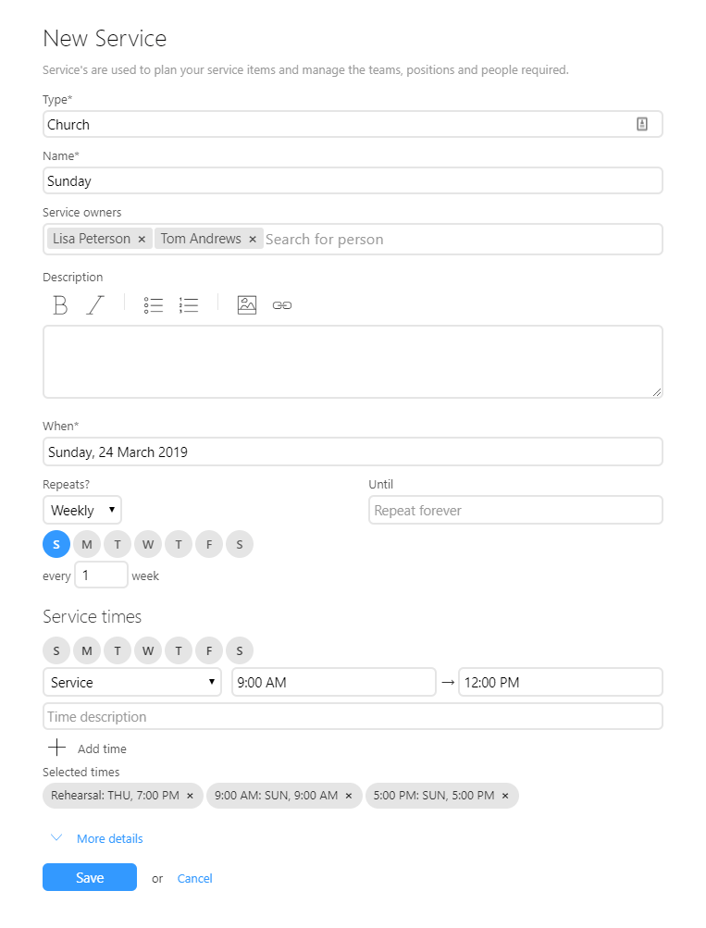Click the Time description input field

(353, 717)
